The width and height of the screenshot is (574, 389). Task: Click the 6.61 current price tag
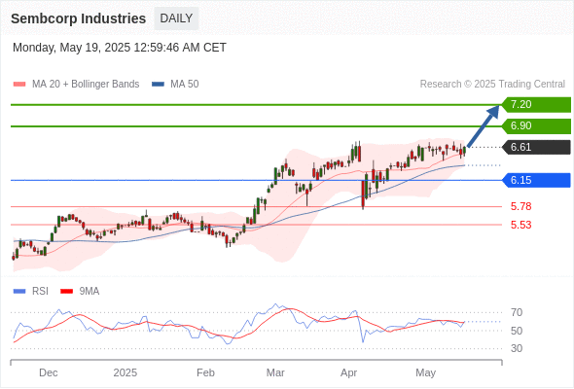536,148
